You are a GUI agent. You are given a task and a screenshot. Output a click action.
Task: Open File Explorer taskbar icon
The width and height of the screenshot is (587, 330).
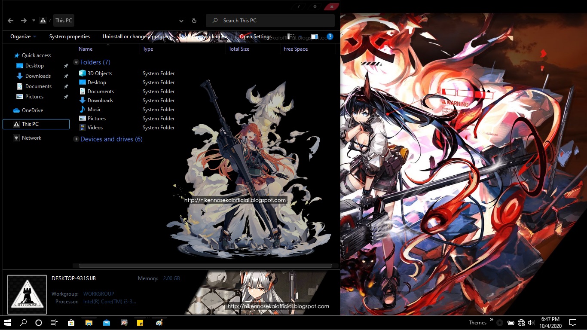click(89, 322)
